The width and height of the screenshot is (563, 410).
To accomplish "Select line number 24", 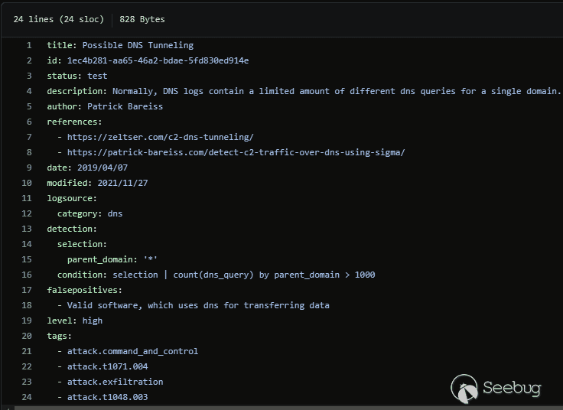I will (28, 397).
